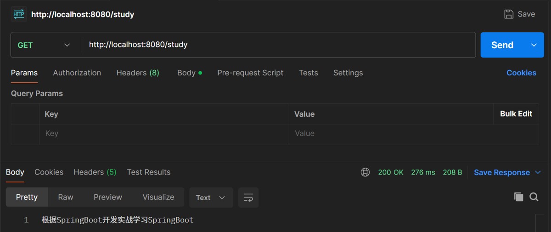Image resolution: width=551 pixels, height=232 pixels.
Task: Open the Cookies link
Action: click(521, 73)
